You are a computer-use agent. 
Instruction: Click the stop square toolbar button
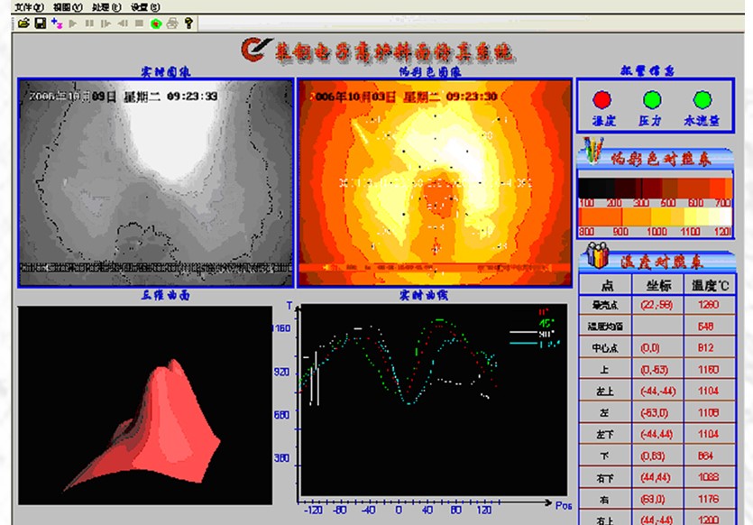[139, 23]
